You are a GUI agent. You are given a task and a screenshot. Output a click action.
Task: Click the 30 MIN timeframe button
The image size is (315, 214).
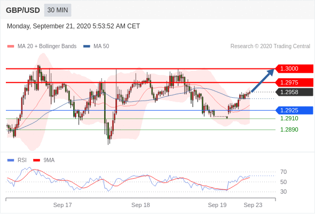click(58, 10)
